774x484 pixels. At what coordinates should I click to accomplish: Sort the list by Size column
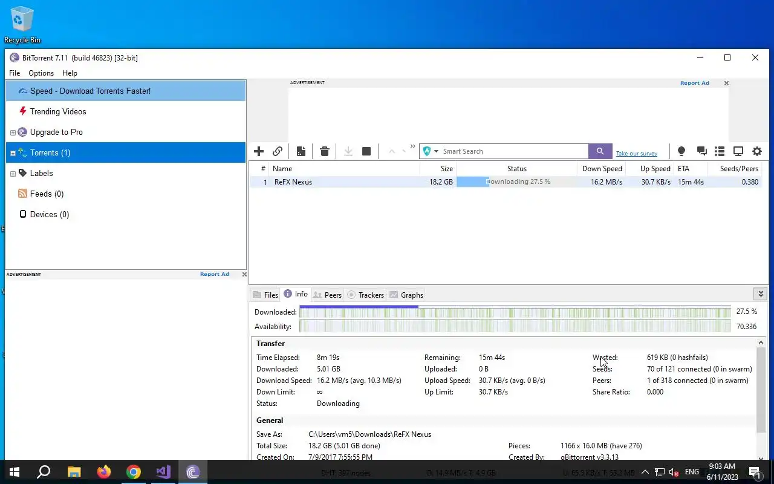(438, 169)
